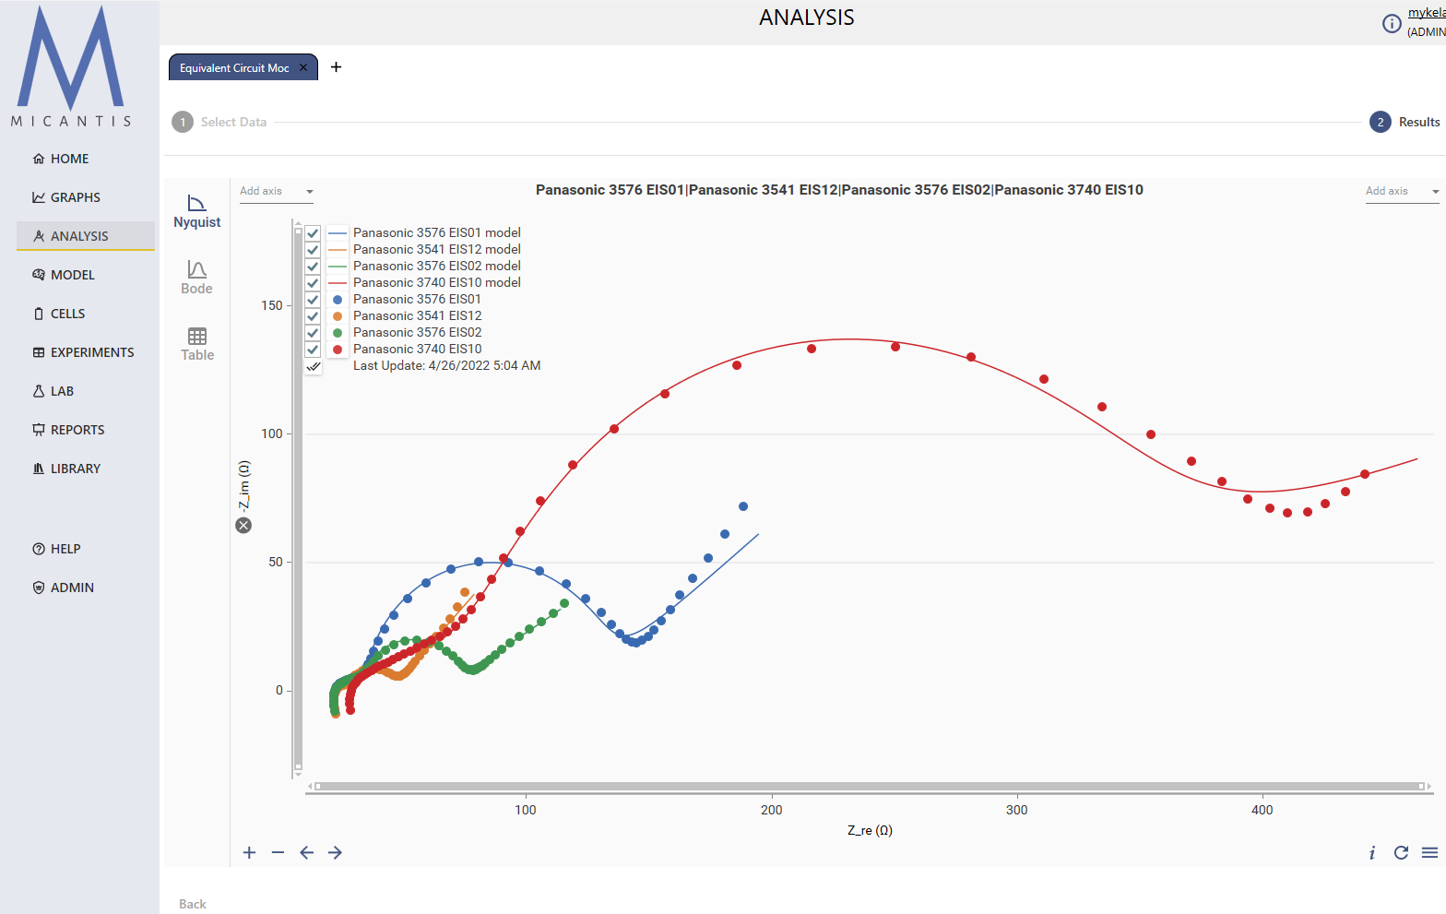This screenshot has height=914, width=1446.
Task: Click the vertical range slider bar beside chart
Action: 298,500
